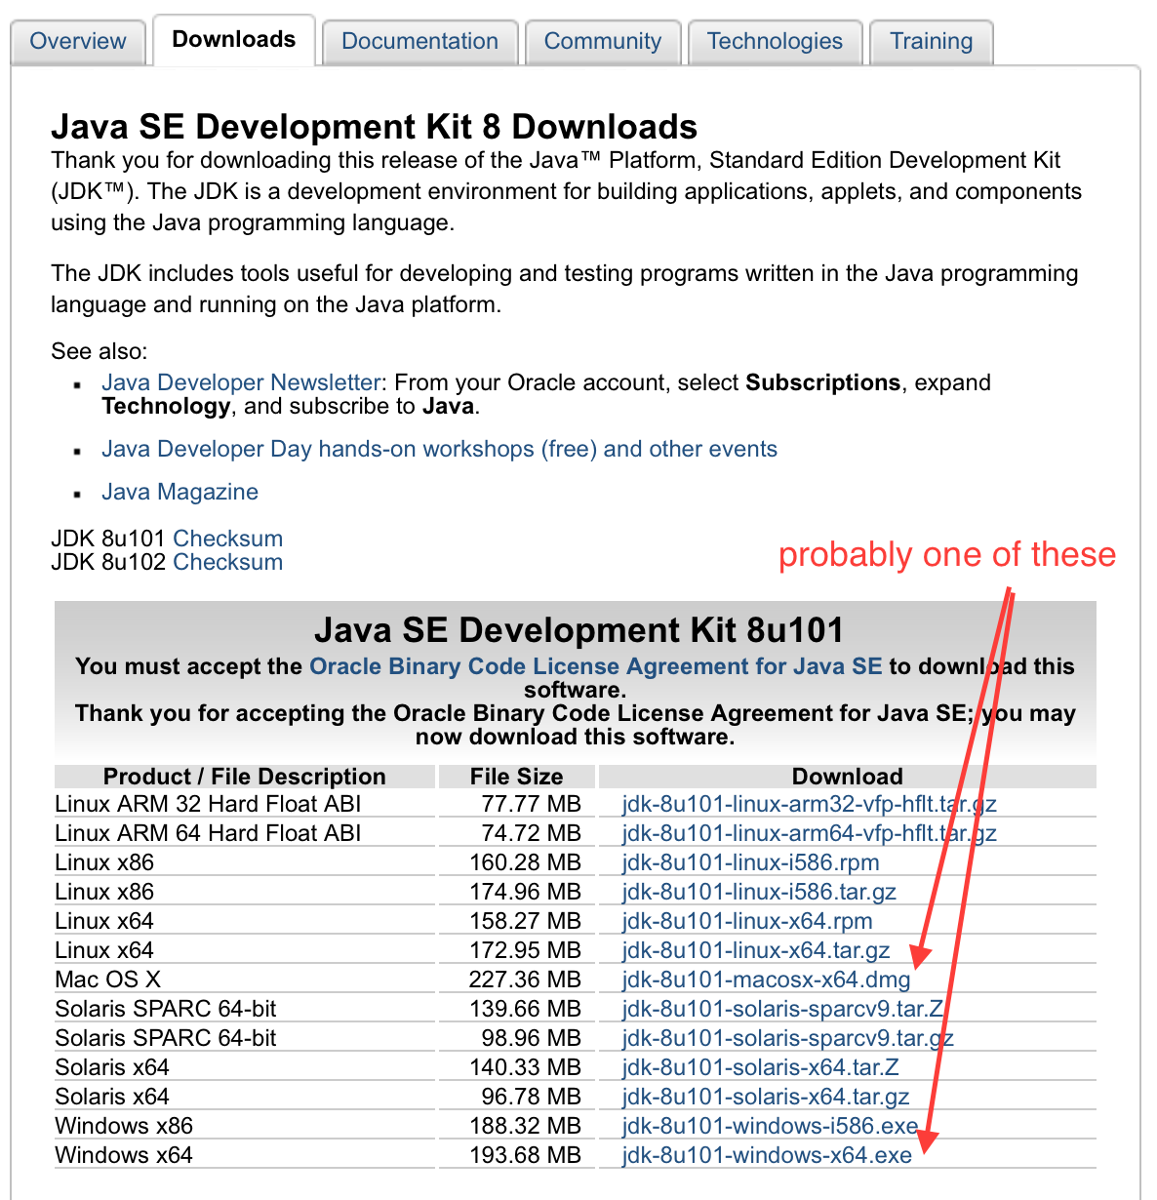Screen dimensions: 1157x1200
Task: Download jdk-8u101-linux-arm64-vfp-hflt.tar.gz
Action: pos(809,833)
